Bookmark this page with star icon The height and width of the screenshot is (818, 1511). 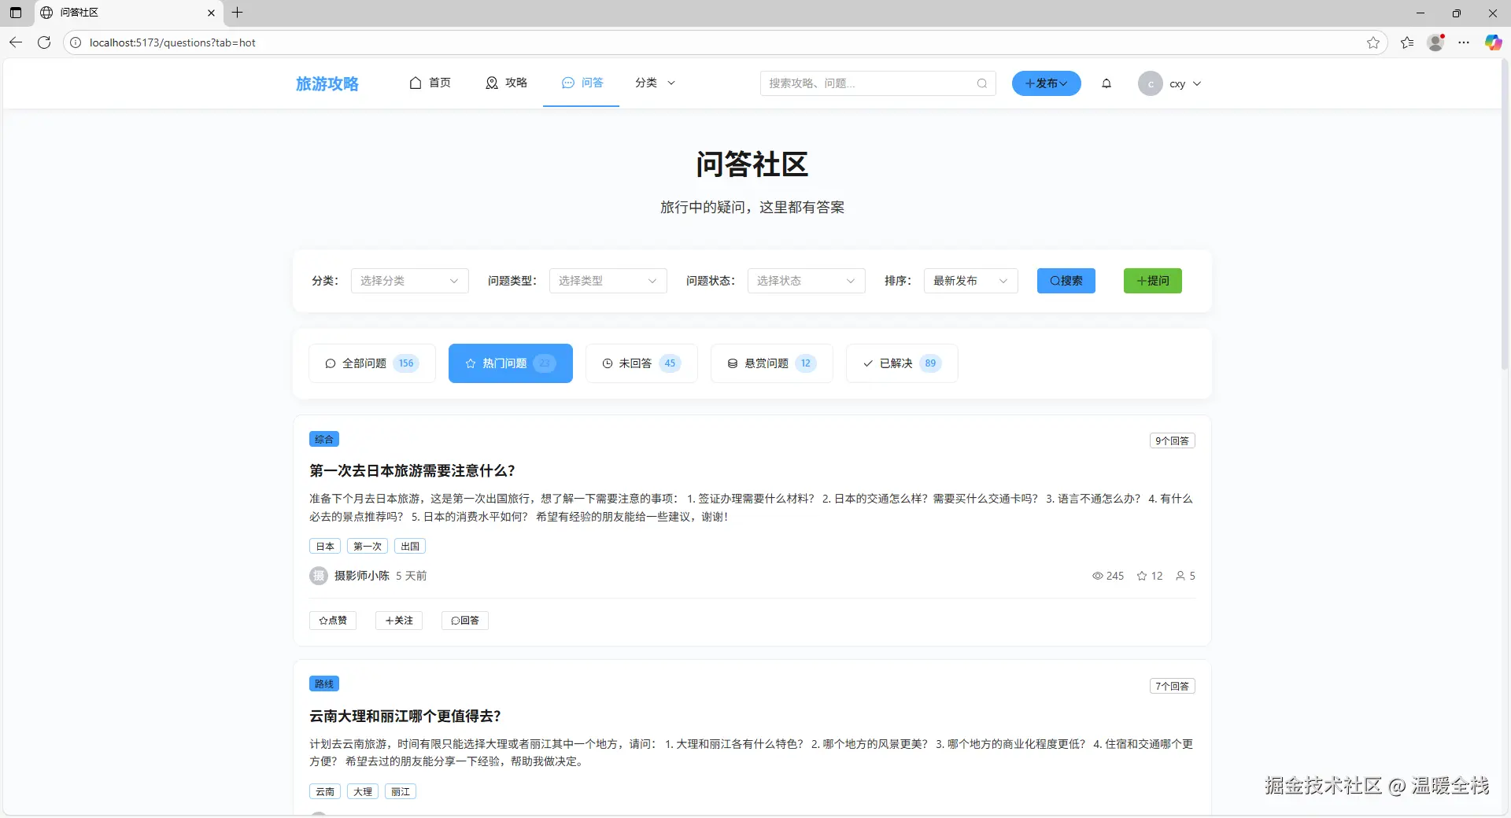tap(1373, 42)
